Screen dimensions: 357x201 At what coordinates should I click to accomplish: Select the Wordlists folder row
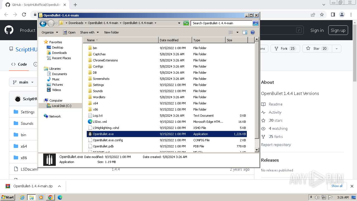pos(167,97)
